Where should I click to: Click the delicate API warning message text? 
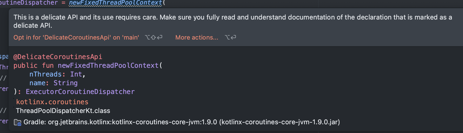tap(233, 21)
